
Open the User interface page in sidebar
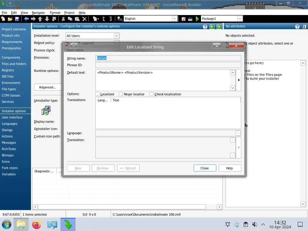pos(12,117)
